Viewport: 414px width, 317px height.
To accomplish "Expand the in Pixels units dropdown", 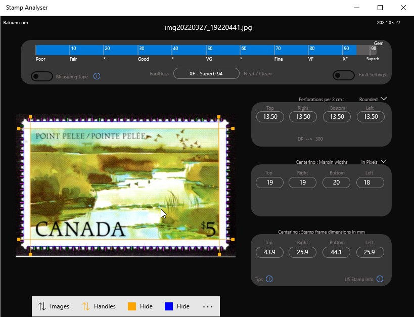I will coord(384,162).
